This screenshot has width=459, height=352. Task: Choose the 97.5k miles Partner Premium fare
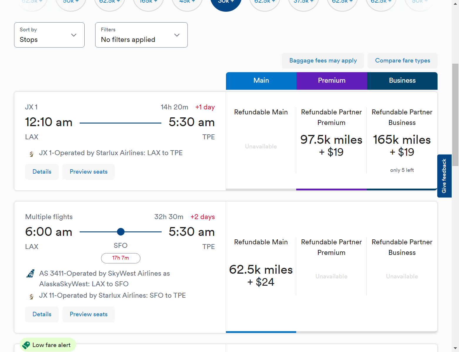331,146
